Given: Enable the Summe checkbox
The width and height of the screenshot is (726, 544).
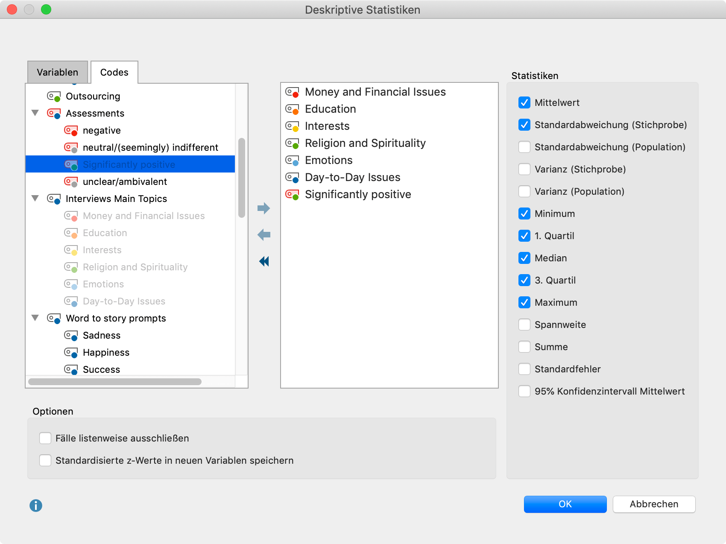Looking at the screenshot, I should tap(524, 347).
